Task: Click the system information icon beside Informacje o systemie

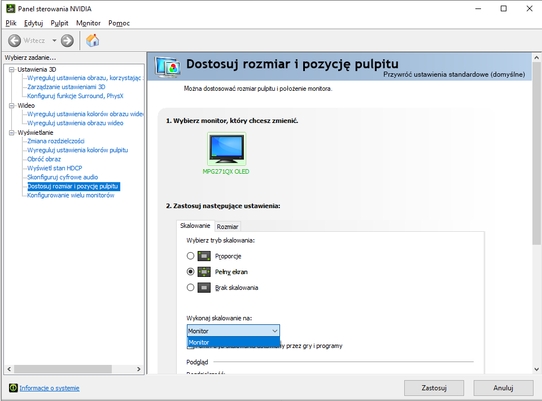Action: click(x=13, y=388)
